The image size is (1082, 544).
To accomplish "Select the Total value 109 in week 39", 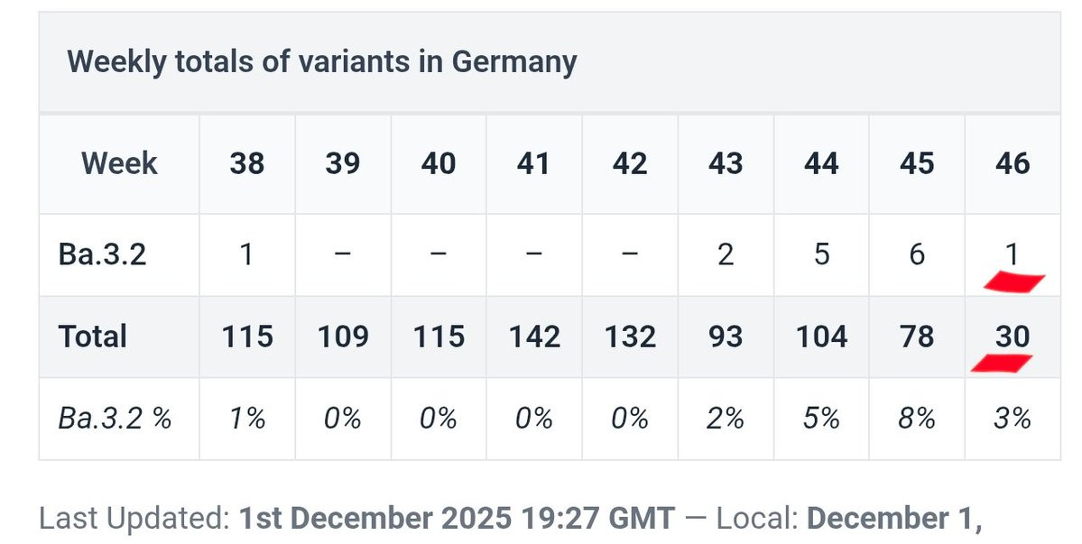I will (x=343, y=337).
